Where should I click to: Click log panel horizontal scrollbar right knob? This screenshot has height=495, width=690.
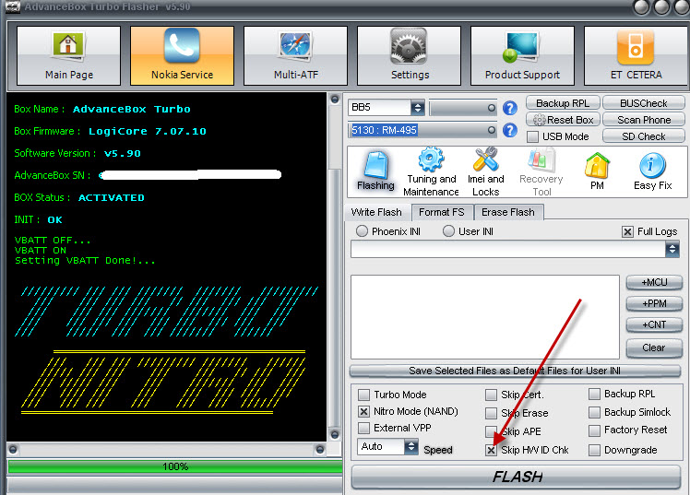(320, 449)
